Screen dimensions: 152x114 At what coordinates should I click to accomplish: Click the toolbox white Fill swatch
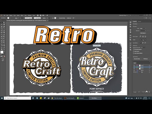coord(2,52)
